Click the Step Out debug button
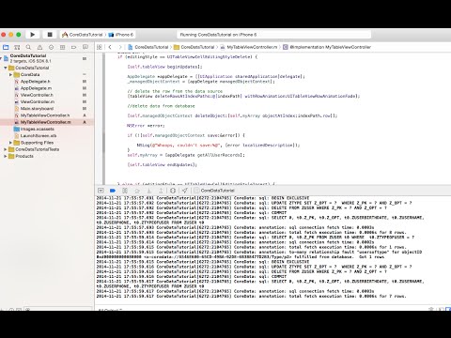The width and height of the screenshot is (451, 338). [161, 191]
